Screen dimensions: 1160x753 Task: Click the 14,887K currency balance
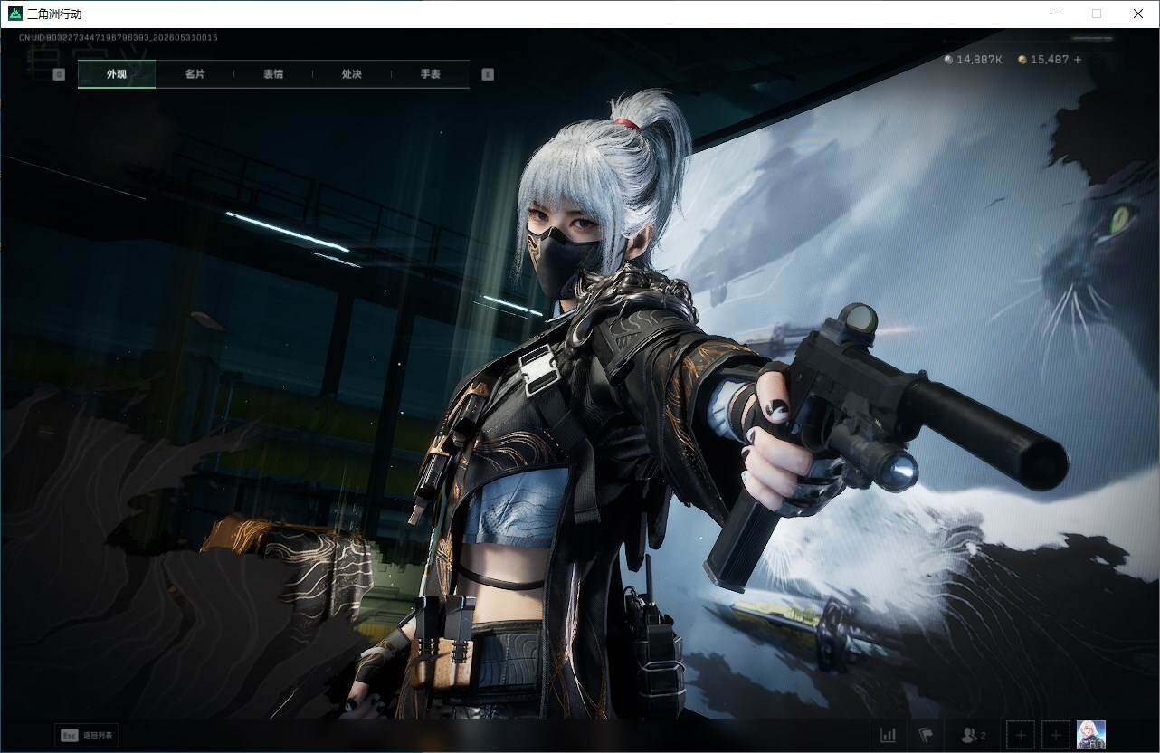[x=973, y=60]
